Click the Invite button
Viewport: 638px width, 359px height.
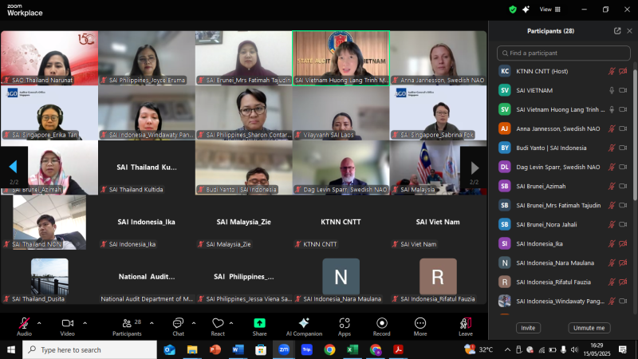coord(527,328)
